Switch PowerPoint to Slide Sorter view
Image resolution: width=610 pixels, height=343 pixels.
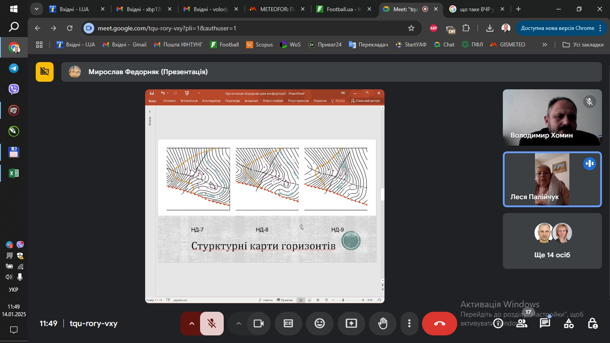pyautogui.click(x=309, y=300)
